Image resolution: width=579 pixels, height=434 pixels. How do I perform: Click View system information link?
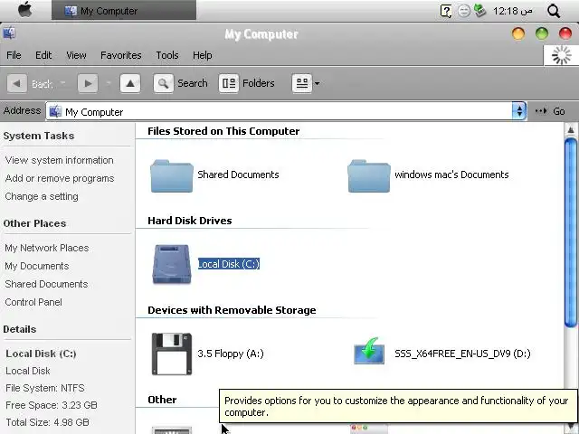tap(59, 160)
